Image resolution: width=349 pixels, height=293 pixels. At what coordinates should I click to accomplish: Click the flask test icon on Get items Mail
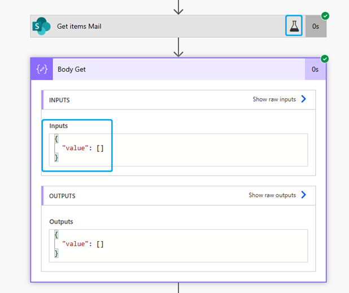pos(294,26)
